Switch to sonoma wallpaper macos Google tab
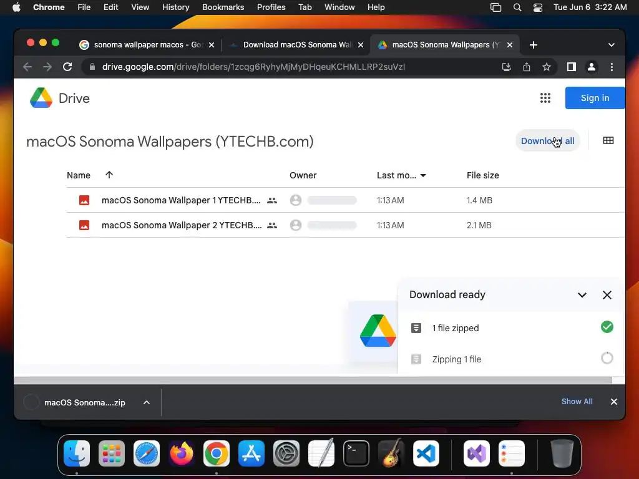639x479 pixels. click(147, 45)
